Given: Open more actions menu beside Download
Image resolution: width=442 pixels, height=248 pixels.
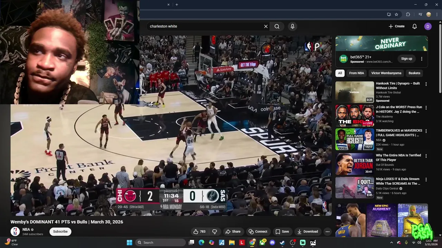Looking at the screenshot, I should tap(327, 231).
